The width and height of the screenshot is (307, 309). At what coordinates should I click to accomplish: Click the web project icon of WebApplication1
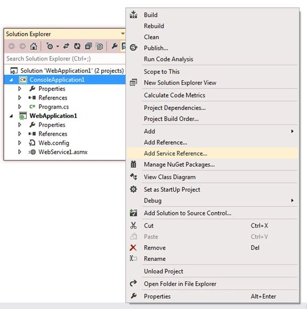[x=23, y=116]
